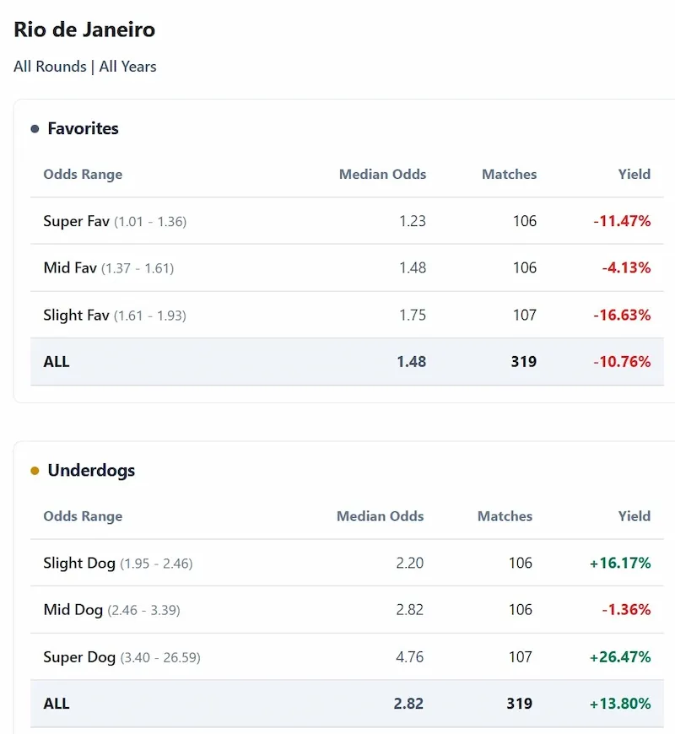
Task: Select the Super Dog row label
Action: click(x=79, y=657)
